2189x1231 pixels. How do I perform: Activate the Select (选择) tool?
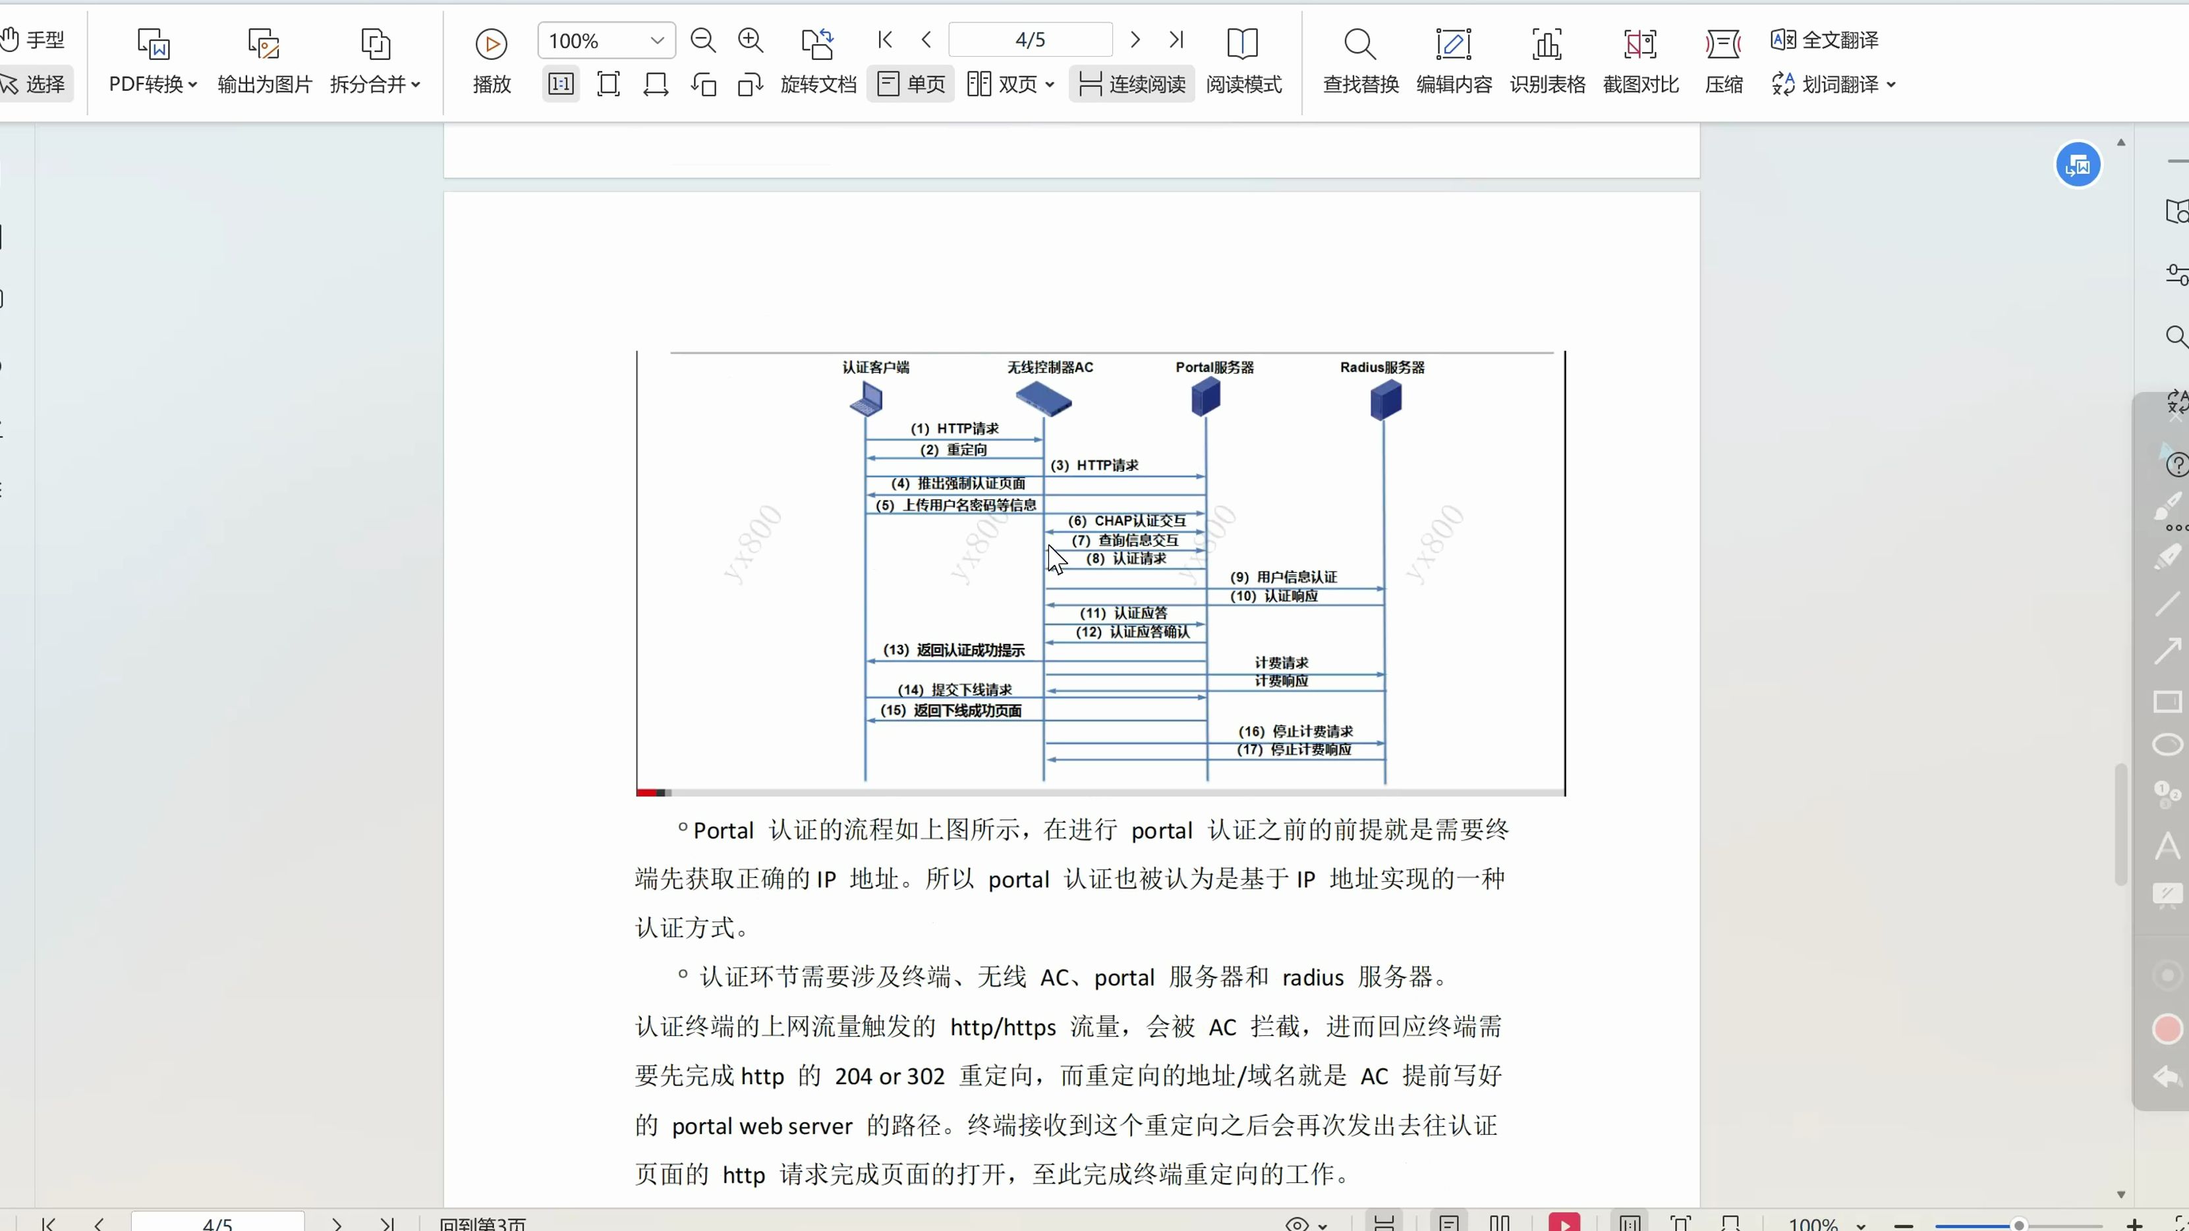tap(34, 84)
